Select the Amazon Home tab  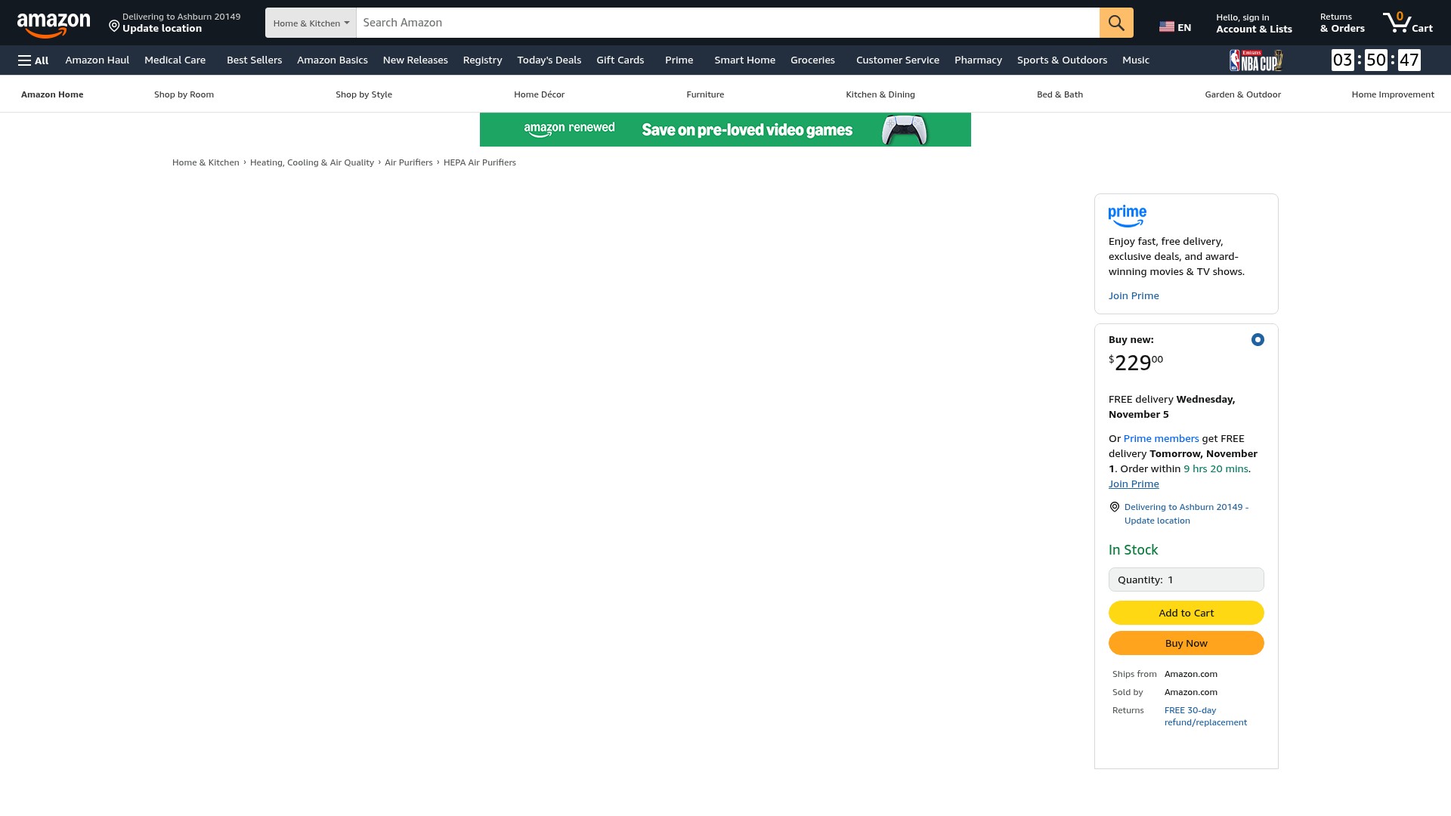point(52,94)
